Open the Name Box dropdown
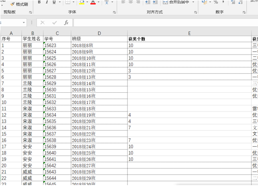Screen dimensions: 258x186 click(24, 22)
